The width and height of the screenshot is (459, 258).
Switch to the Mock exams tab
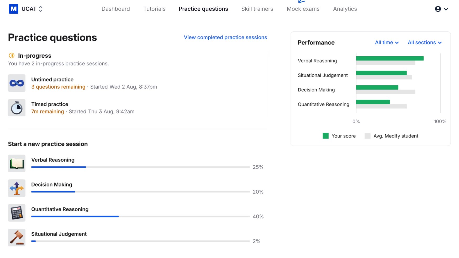pyautogui.click(x=303, y=9)
